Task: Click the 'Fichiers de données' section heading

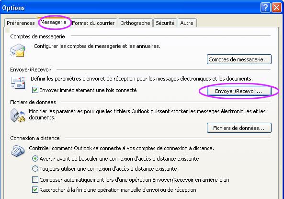Action: [33, 102]
